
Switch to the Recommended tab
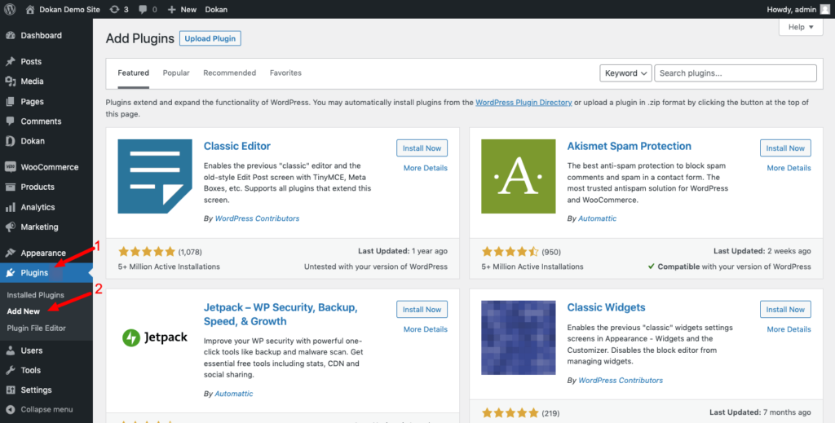[229, 73]
